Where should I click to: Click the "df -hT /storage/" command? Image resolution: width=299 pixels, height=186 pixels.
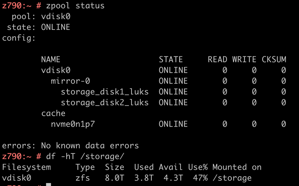(x=85, y=156)
